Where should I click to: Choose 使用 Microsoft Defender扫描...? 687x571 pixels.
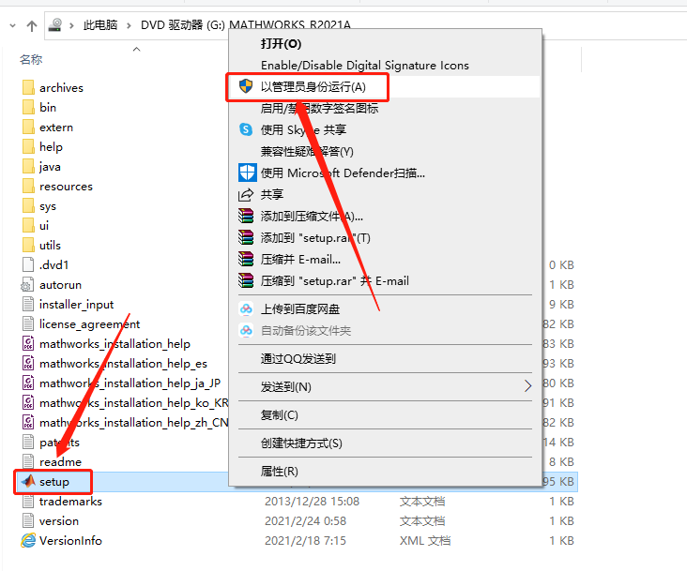pyautogui.click(x=343, y=173)
